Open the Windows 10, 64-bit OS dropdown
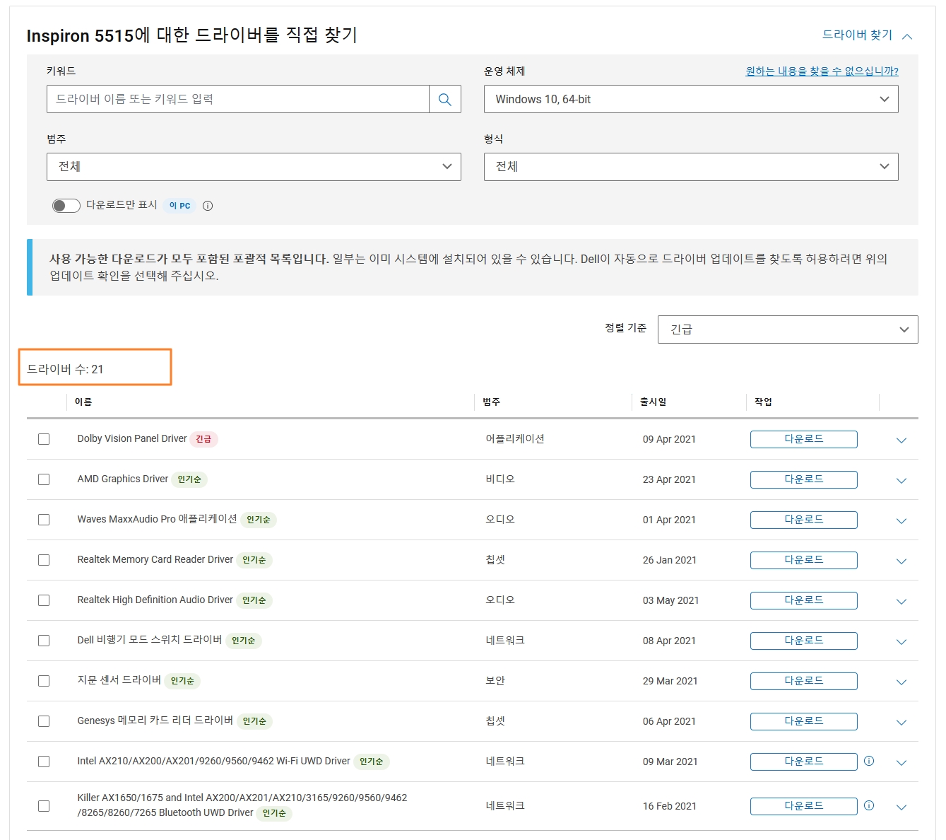946x840 pixels. (690, 99)
